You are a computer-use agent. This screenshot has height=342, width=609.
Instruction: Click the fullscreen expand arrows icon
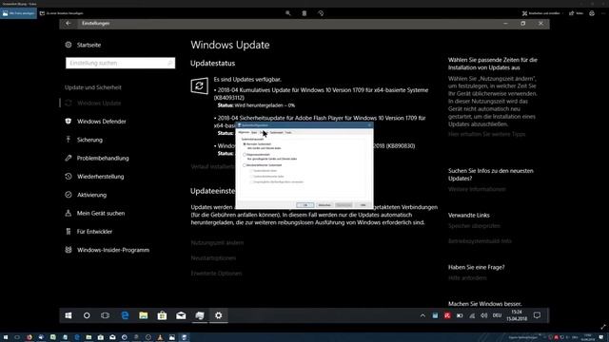[x=602, y=327]
